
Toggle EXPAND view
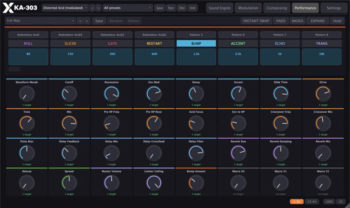tap(318, 21)
